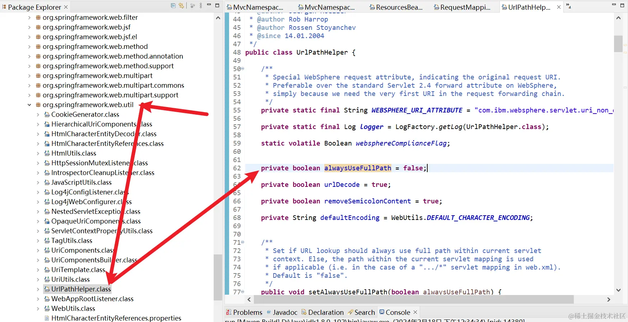Open the Problems view tab
Viewport: 628px width, 322px height.
[x=244, y=312]
